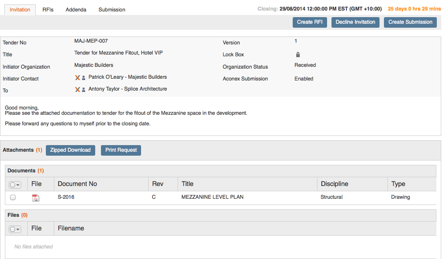The height and width of the screenshot is (259, 443).
Task: Open the select-all dropdown in the Documents table
Action: [x=15, y=185]
